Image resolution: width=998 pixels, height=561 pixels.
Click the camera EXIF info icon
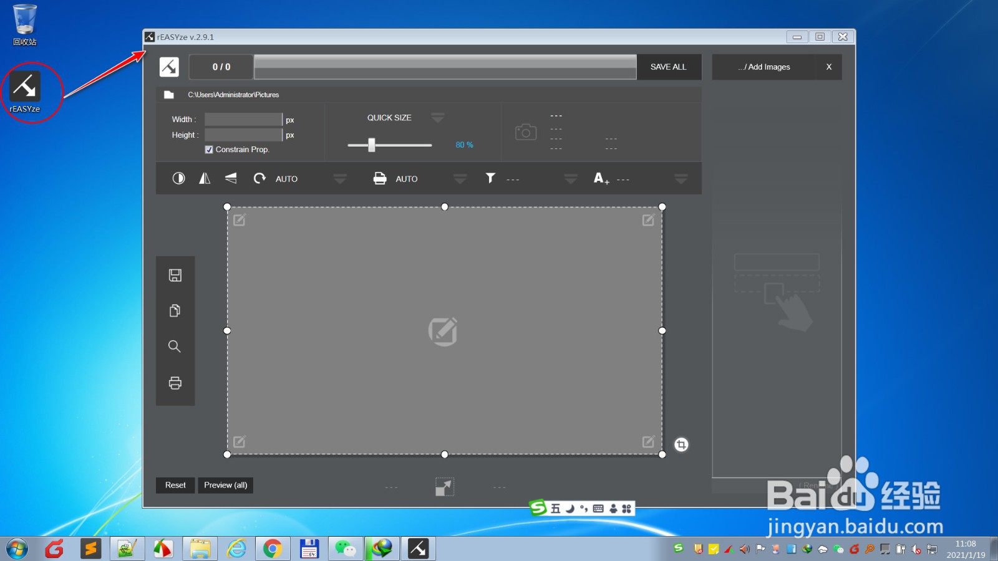[x=526, y=132]
